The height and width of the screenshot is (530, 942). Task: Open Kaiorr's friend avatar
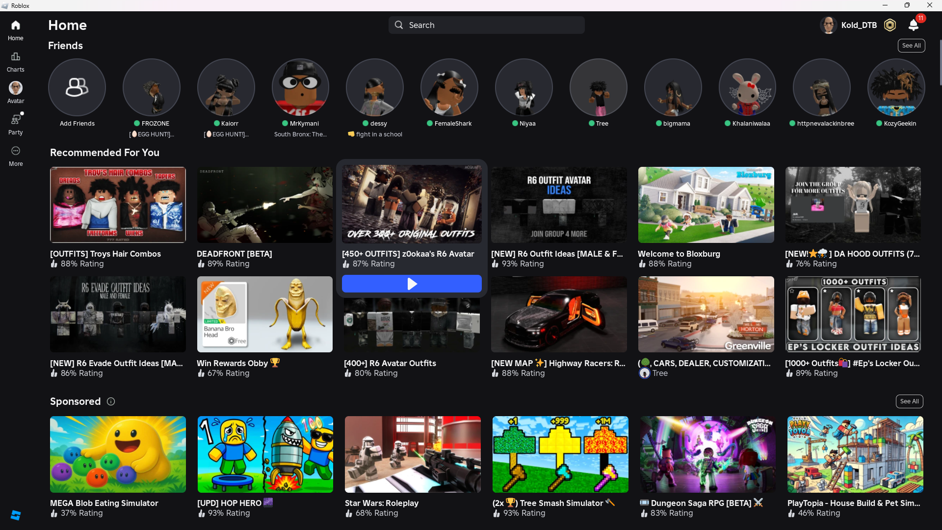226,87
